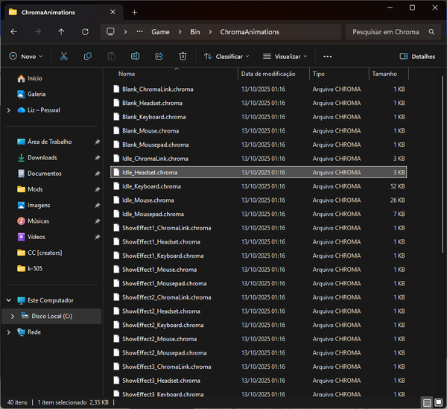This screenshot has height=409, width=447.
Task: Expand the Este Computador tree node
Action: 8,300
